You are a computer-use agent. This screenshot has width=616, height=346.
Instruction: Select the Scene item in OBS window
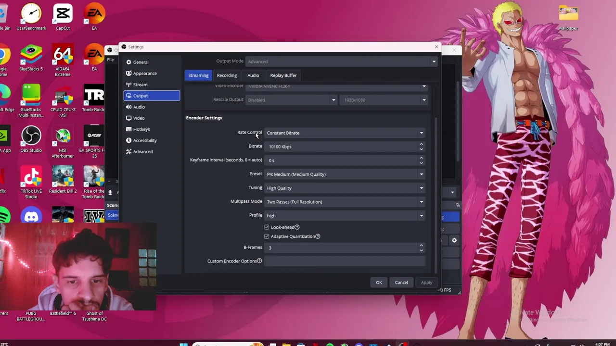point(113,215)
